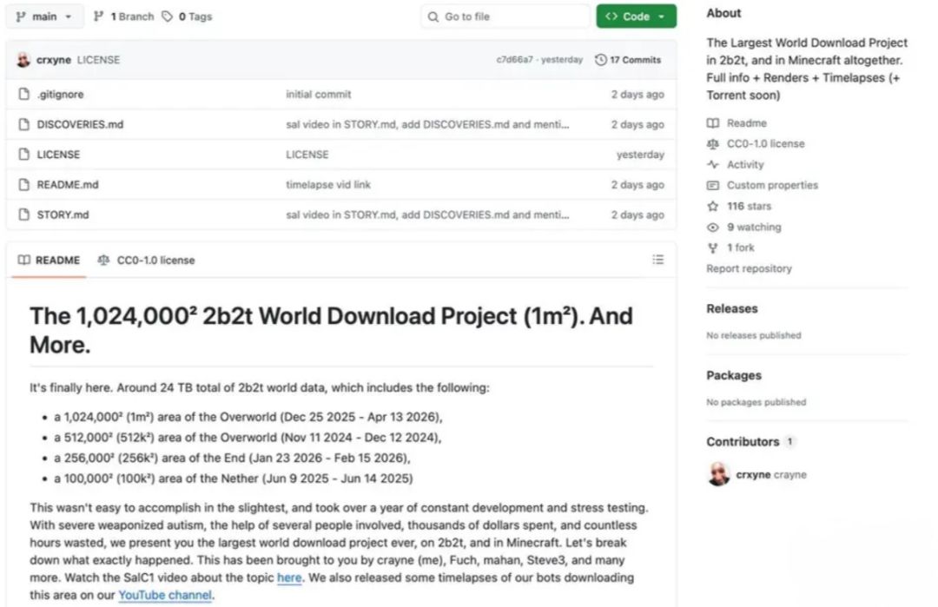The image size is (938, 607).
Task: Open crxyne username link in commit header
Action: coord(53,60)
